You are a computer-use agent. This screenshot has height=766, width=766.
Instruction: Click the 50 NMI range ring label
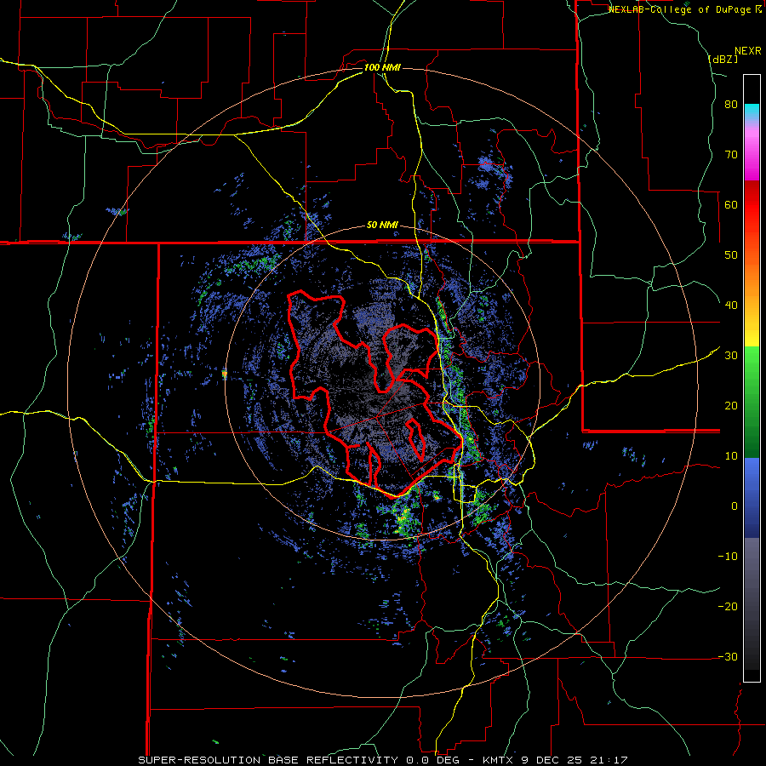(x=382, y=226)
